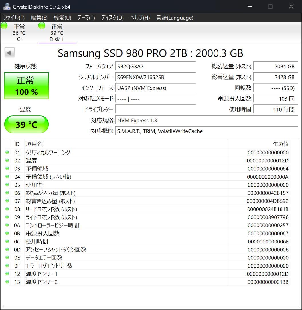
Task: Open the ディスク(D) menu dropdown
Action: tap(112, 18)
